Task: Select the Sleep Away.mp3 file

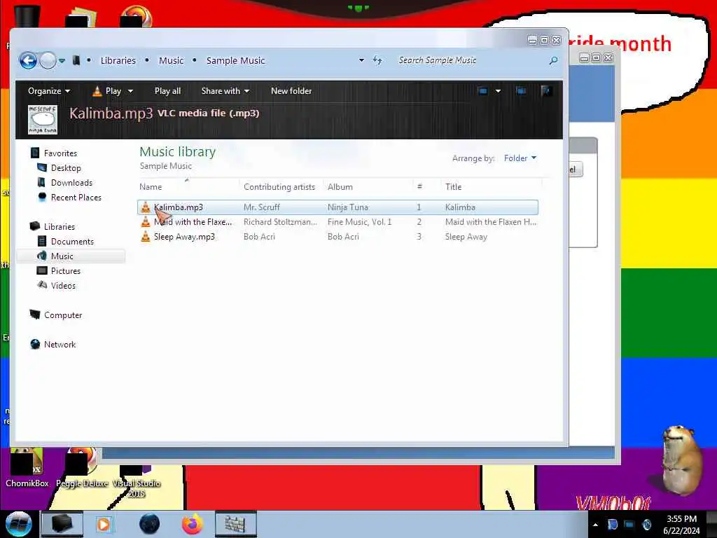Action: [x=184, y=237]
